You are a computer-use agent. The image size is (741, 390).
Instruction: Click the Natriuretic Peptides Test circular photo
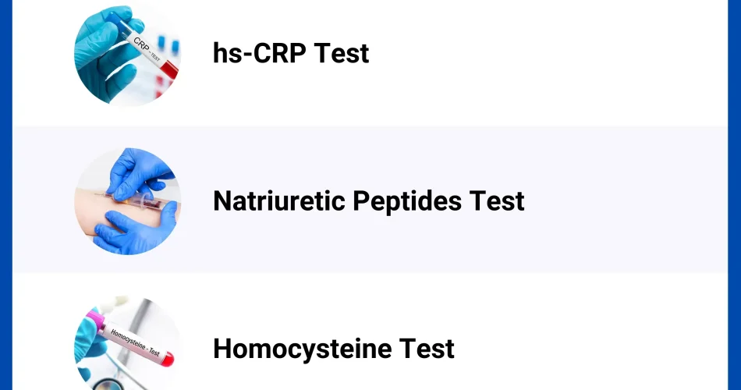[x=127, y=200]
